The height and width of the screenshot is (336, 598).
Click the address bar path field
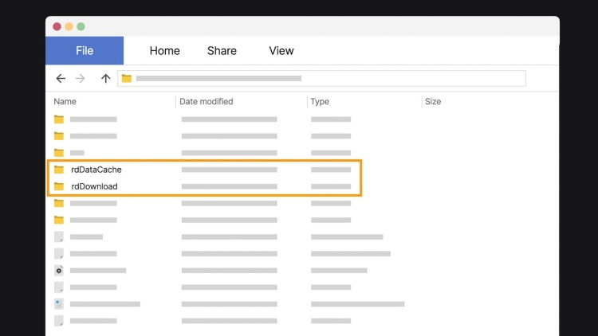pyautogui.click(x=321, y=79)
